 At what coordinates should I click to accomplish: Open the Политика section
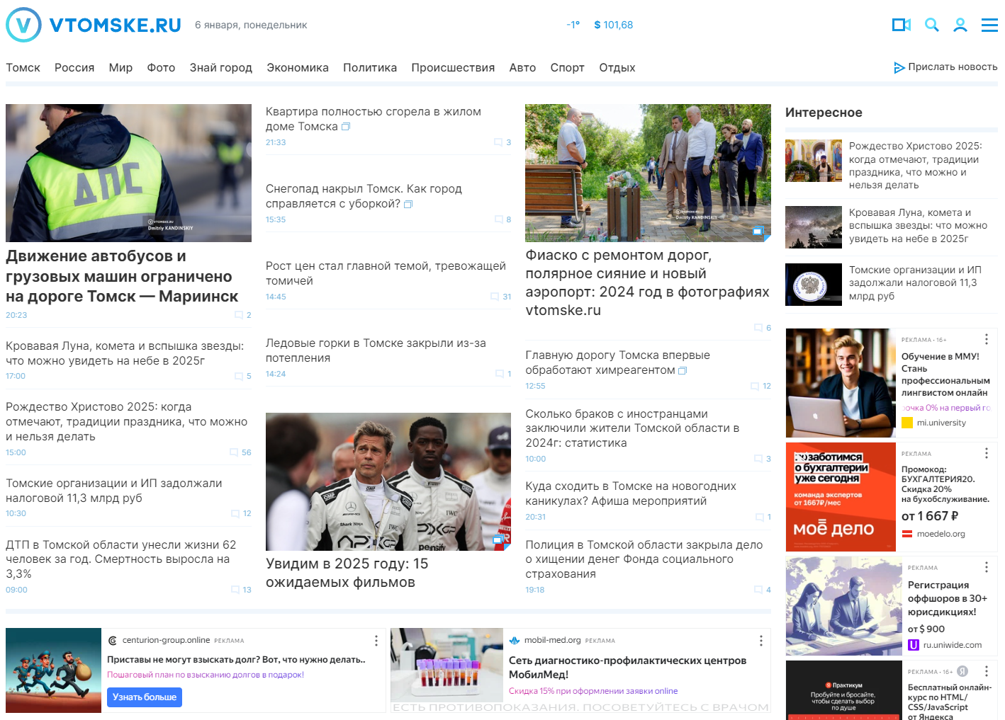click(x=370, y=68)
